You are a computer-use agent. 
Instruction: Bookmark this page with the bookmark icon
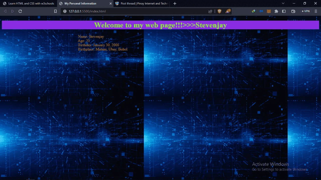[x=56, y=11]
